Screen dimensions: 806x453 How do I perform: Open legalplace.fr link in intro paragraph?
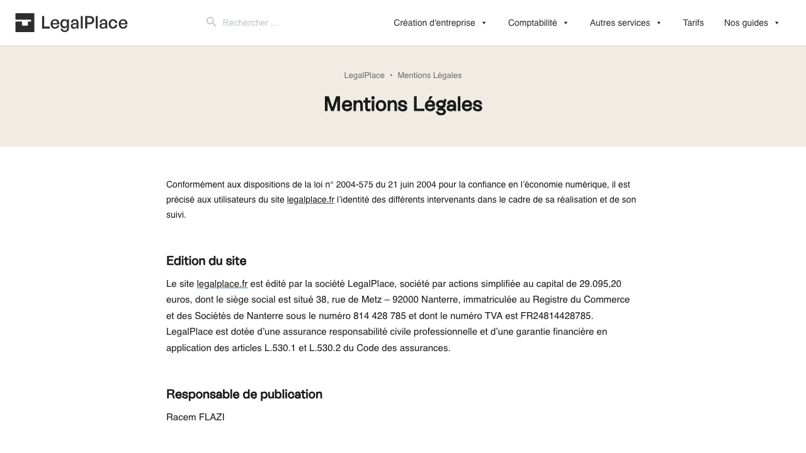click(x=310, y=199)
